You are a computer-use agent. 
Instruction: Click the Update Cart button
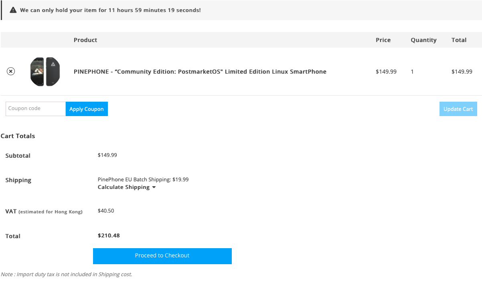pos(458,109)
